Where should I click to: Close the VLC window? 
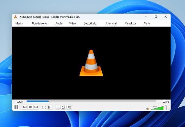pyautogui.click(x=166, y=17)
